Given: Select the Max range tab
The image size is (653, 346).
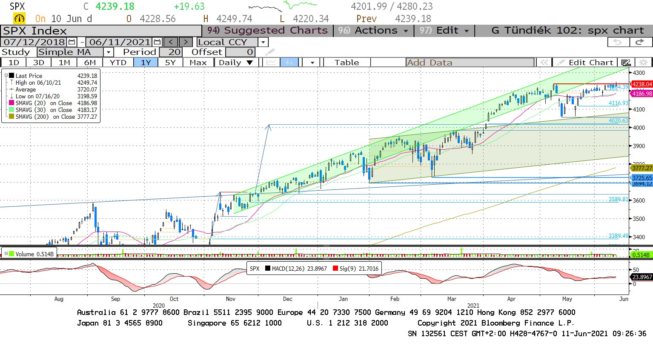Looking at the screenshot, I should 198,63.
